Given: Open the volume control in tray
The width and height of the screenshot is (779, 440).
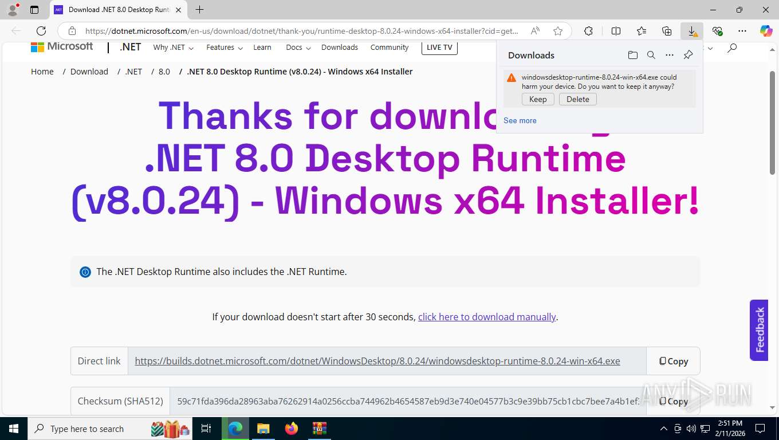Looking at the screenshot, I should pos(692,429).
